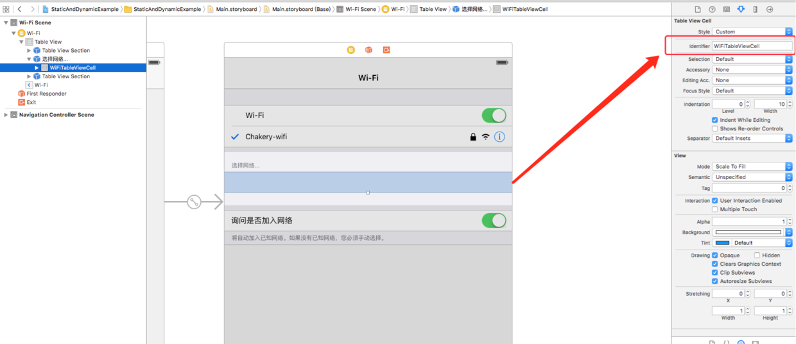Image resolution: width=796 pixels, height=344 pixels.
Task: Open the related items grid icon
Action: pos(6,10)
